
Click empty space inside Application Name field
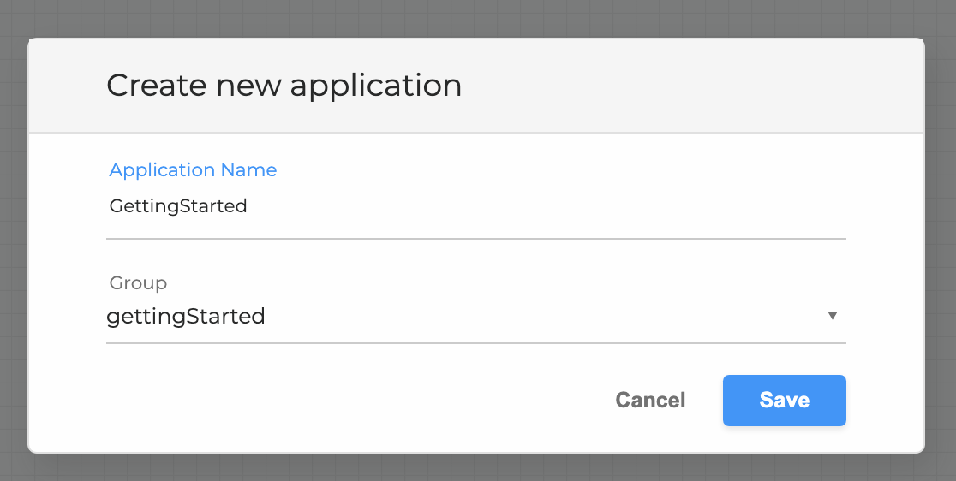549,206
